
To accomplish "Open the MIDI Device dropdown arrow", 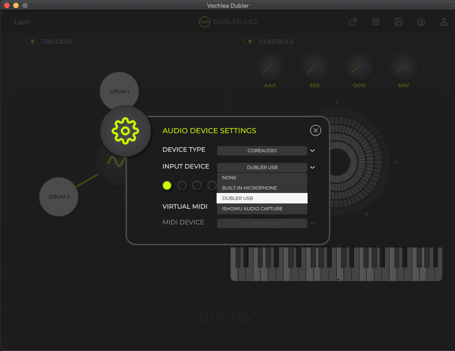I will pyautogui.click(x=313, y=223).
